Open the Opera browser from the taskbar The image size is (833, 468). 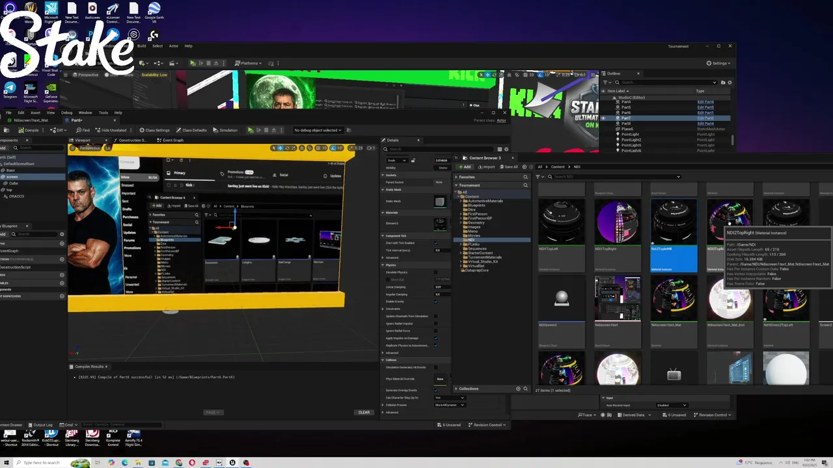(192, 463)
